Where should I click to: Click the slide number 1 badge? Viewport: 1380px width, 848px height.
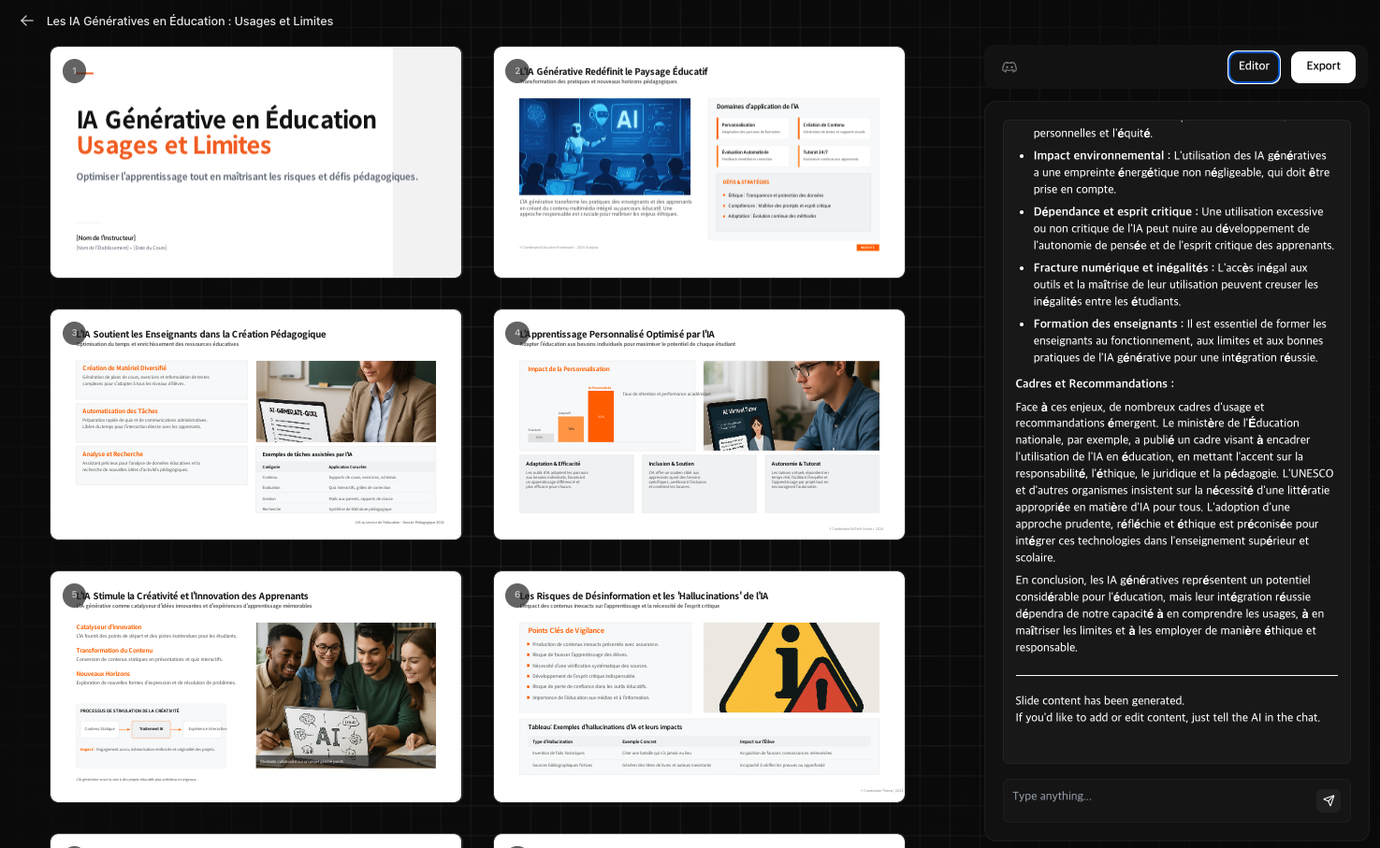(x=74, y=71)
